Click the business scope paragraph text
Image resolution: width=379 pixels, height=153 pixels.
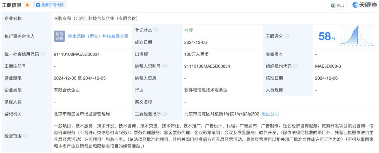click(214, 136)
